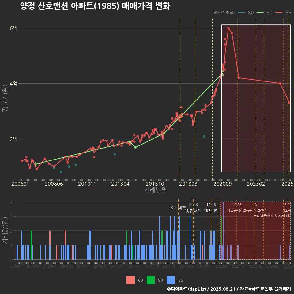Viewport: 294px width, 294px height.
Task: Select the salmon 60 swatch in bottom legend
Action: coord(130,280)
